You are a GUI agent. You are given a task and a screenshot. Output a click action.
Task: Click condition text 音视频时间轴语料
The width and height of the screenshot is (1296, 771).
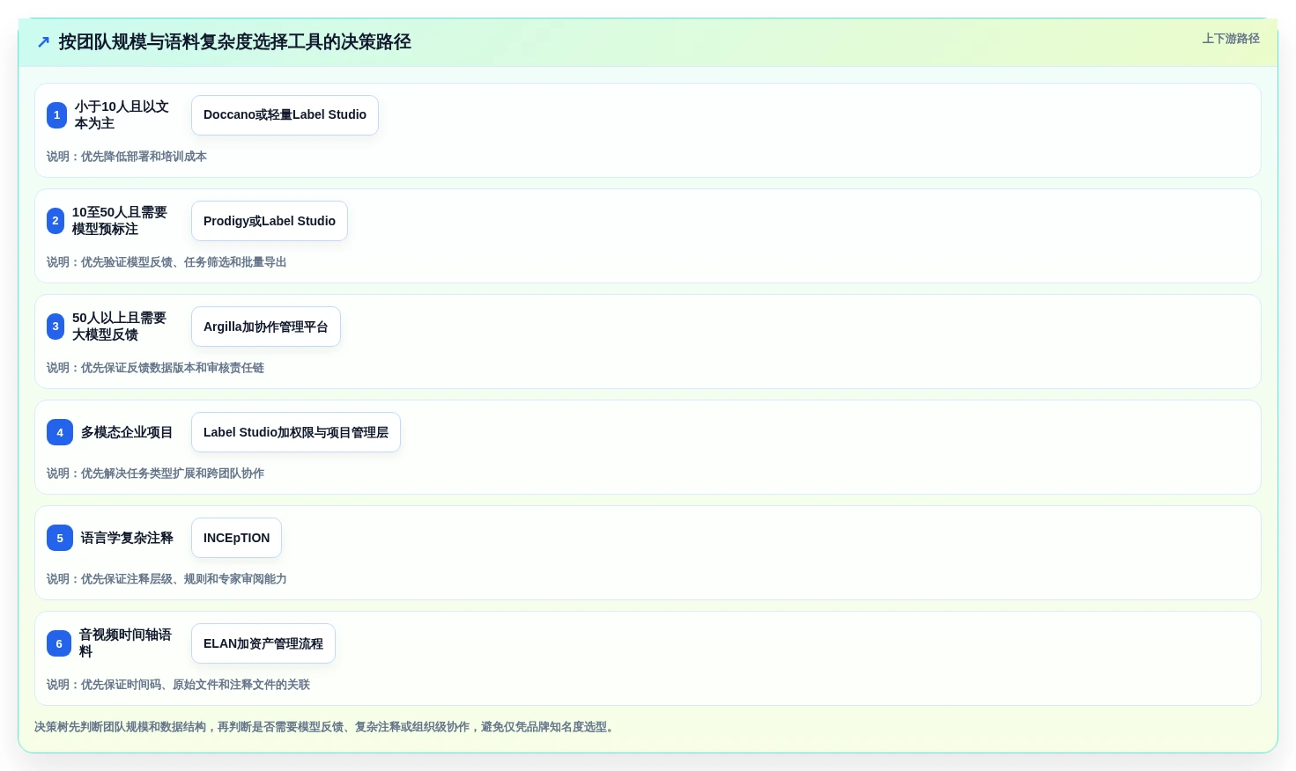125,643
